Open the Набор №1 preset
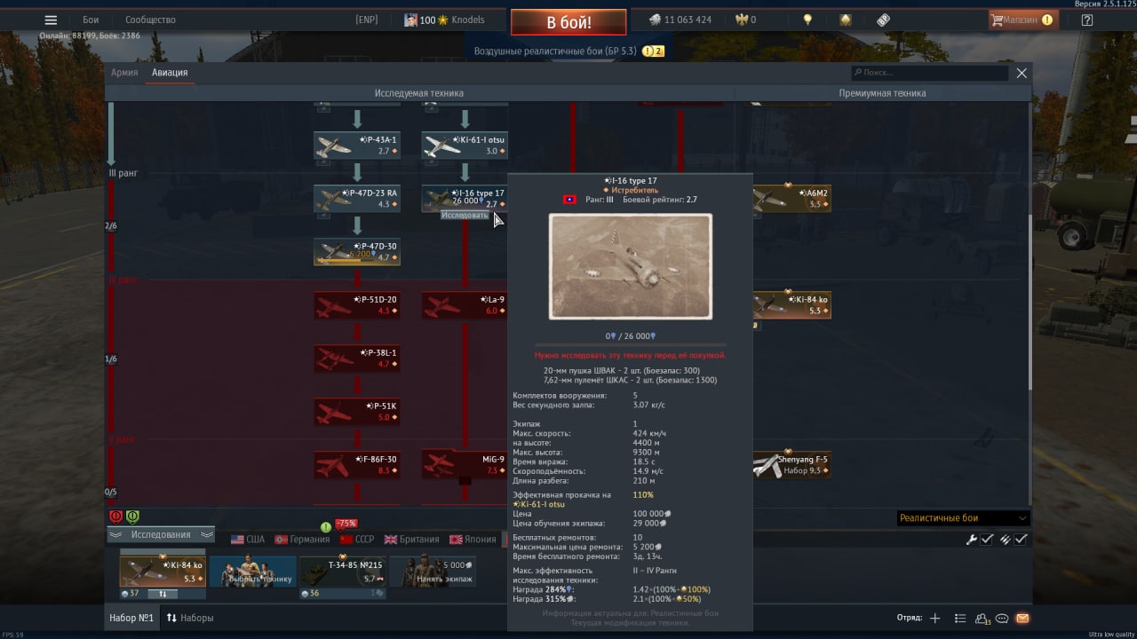This screenshot has height=639, width=1137. pos(131,618)
